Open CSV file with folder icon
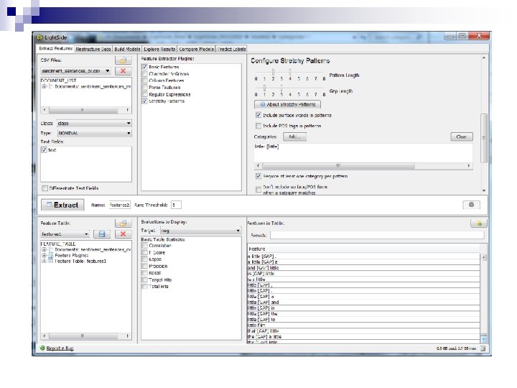Image resolution: width=517 pixels, height=388 pixels. [x=123, y=60]
